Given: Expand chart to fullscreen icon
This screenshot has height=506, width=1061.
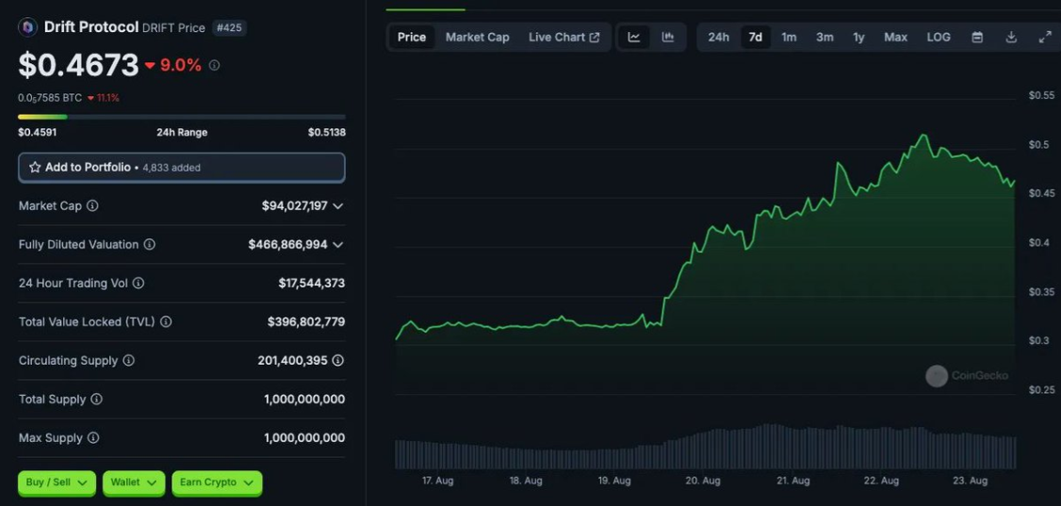Looking at the screenshot, I should (1045, 37).
